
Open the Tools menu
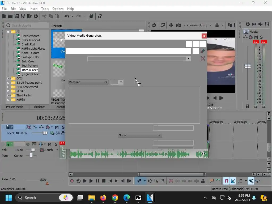[45, 9]
